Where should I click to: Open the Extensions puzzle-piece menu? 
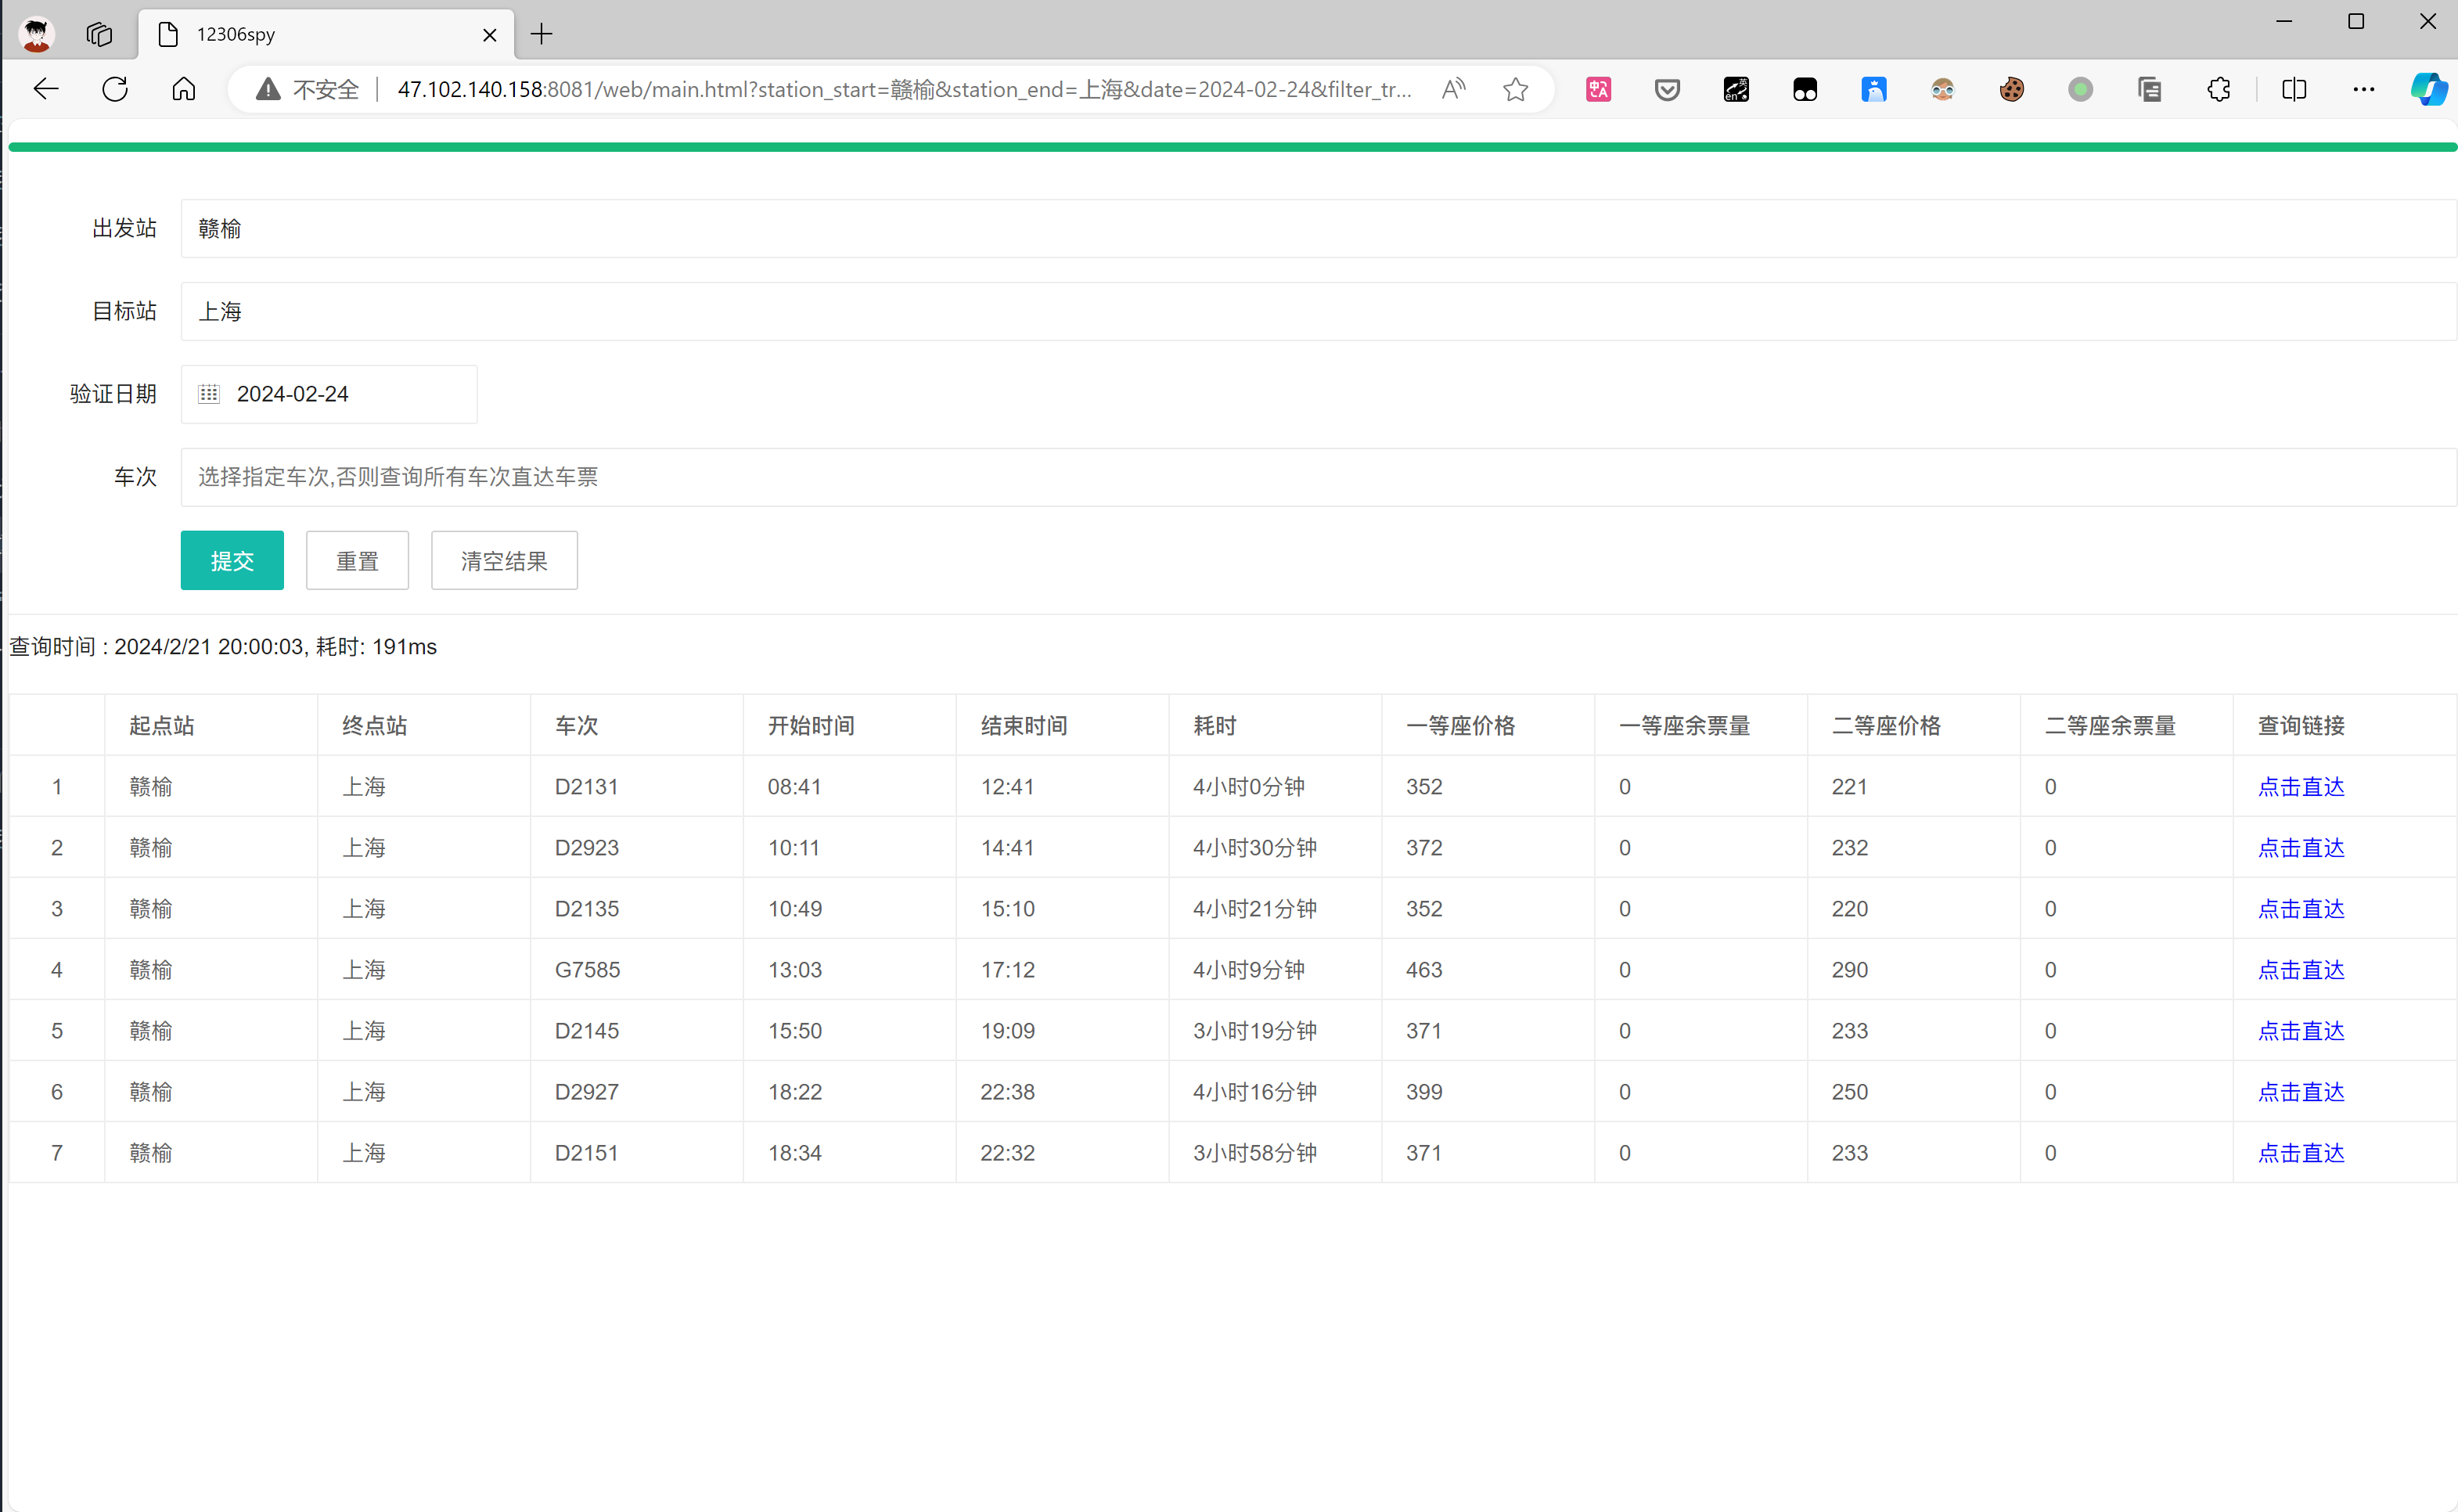tap(2218, 90)
